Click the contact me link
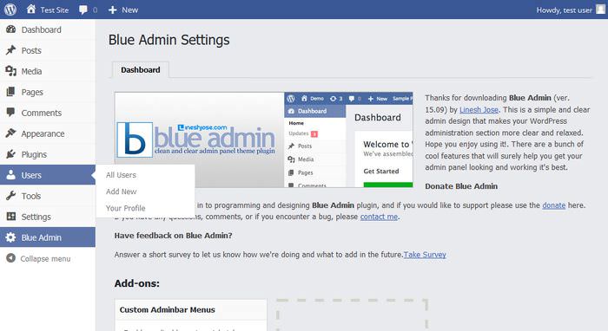The image size is (608, 331). [x=379, y=217]
